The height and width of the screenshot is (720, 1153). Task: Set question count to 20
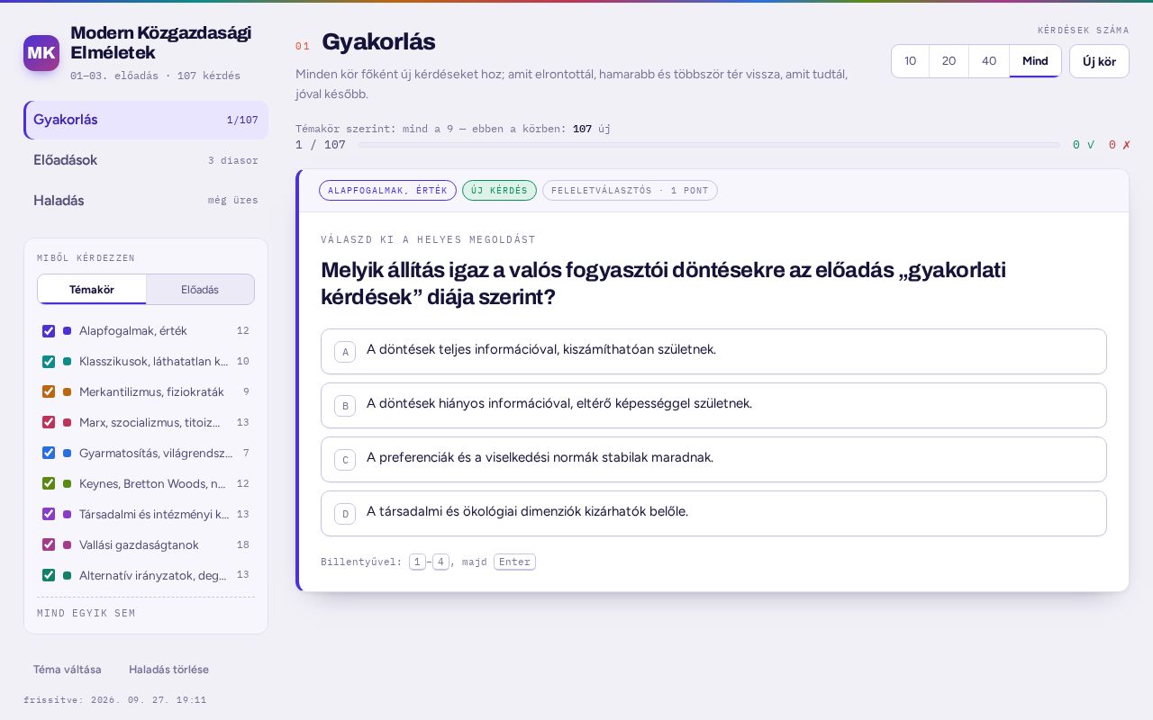coord(949,61)
